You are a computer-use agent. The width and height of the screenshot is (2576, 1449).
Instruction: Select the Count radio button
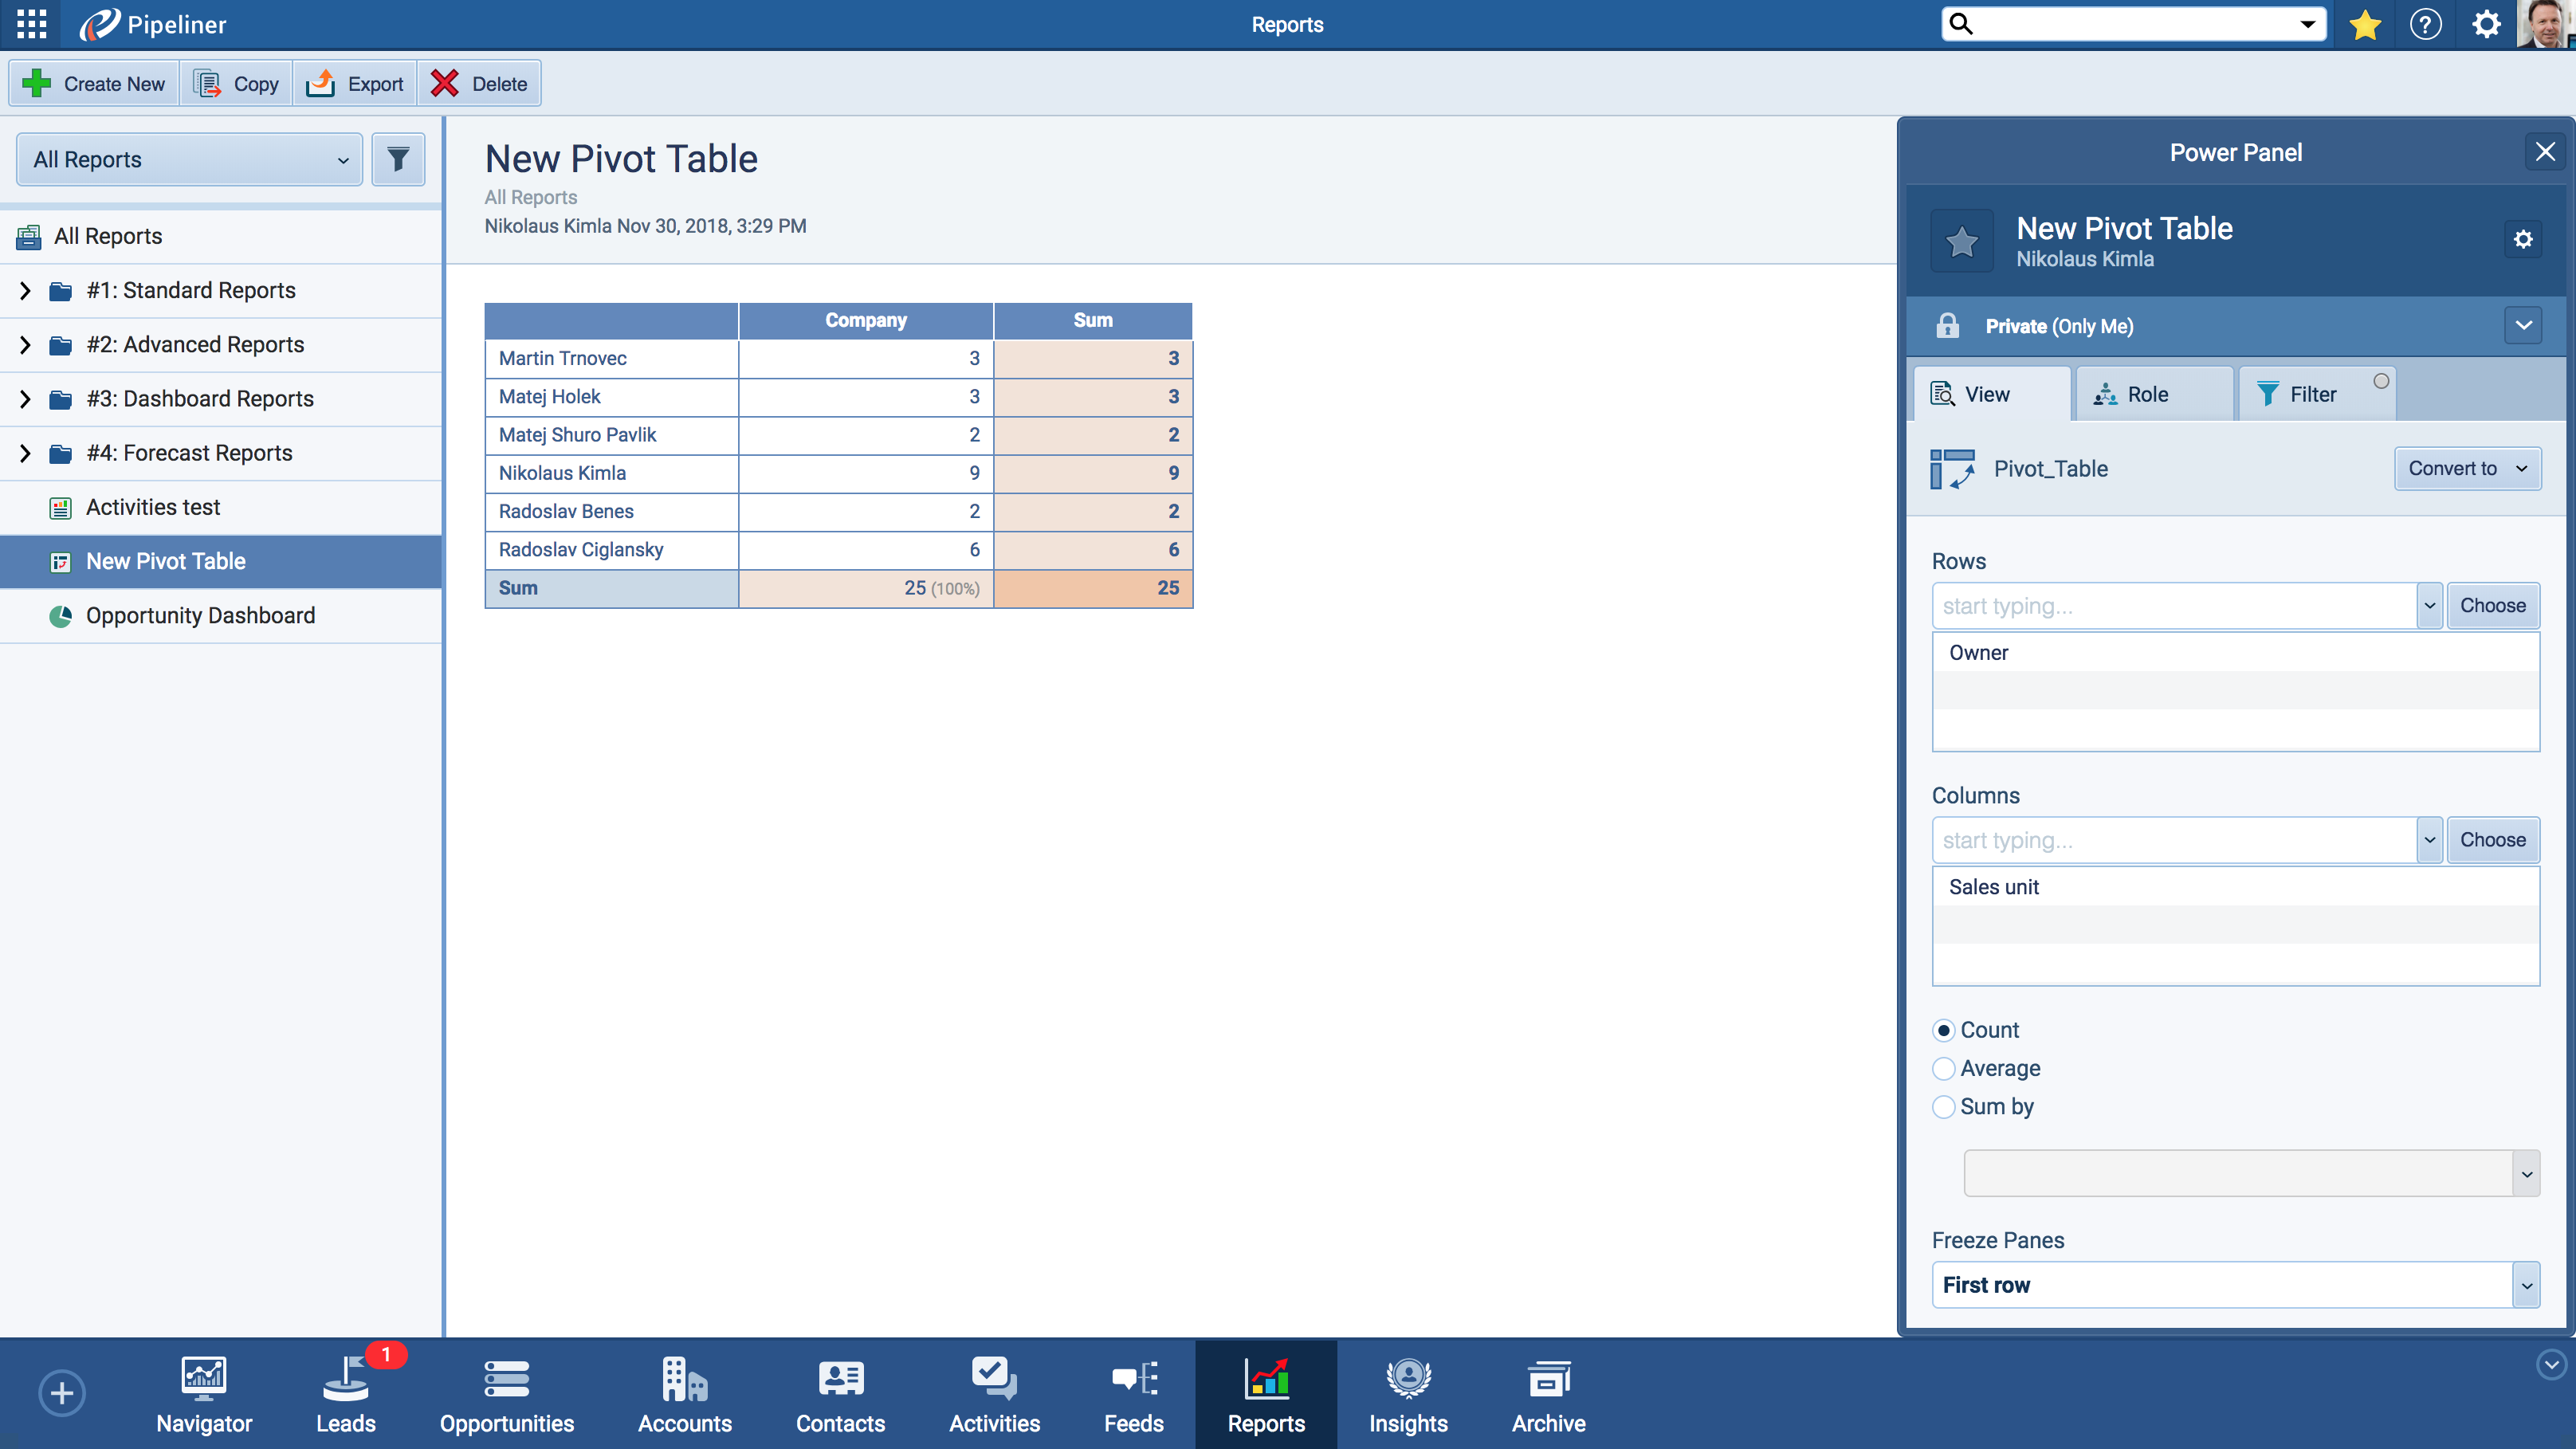click(x=1943, y=1030)
